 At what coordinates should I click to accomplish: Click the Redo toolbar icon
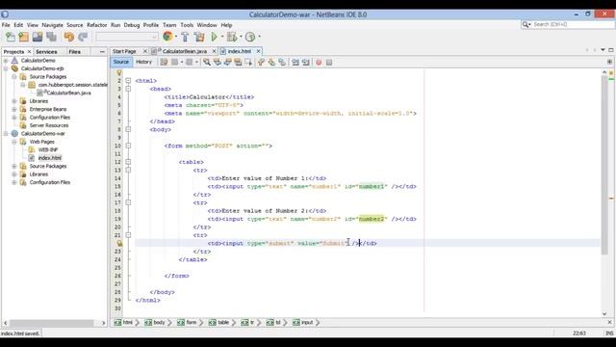click(83, 37)
